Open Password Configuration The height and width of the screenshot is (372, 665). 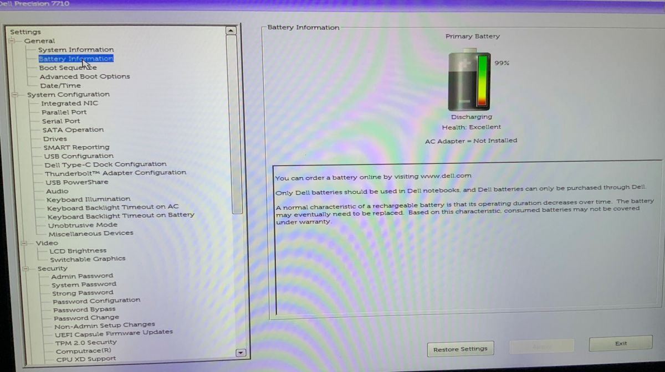pyautogui.click(x=96, y=301)
